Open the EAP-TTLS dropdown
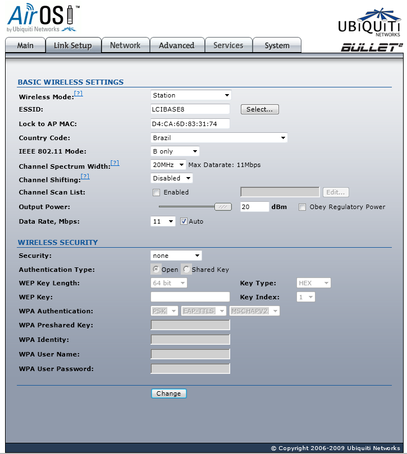 (x=204, y=311)
